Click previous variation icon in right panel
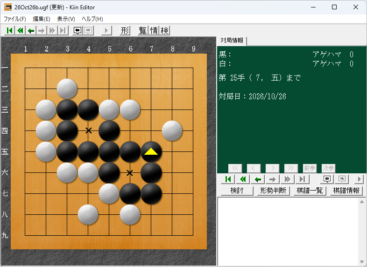Screen dimensions: 367x267 coord(327,179)
